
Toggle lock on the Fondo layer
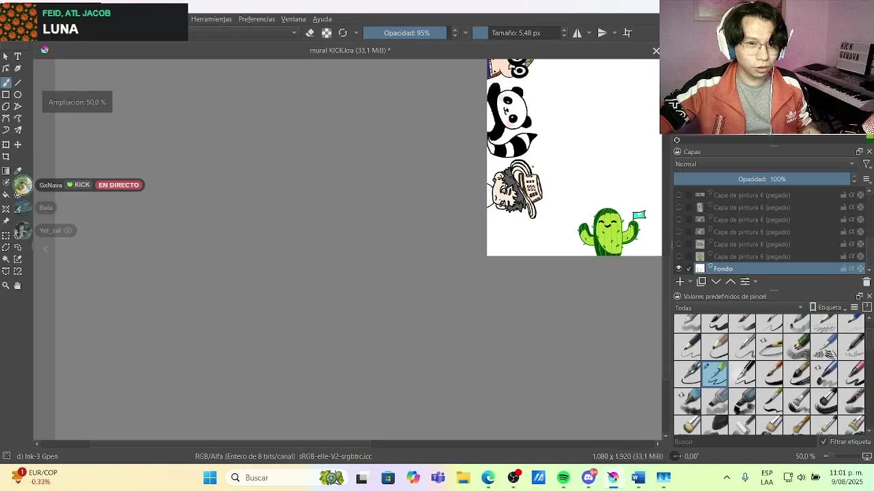(x=843, y=269)
